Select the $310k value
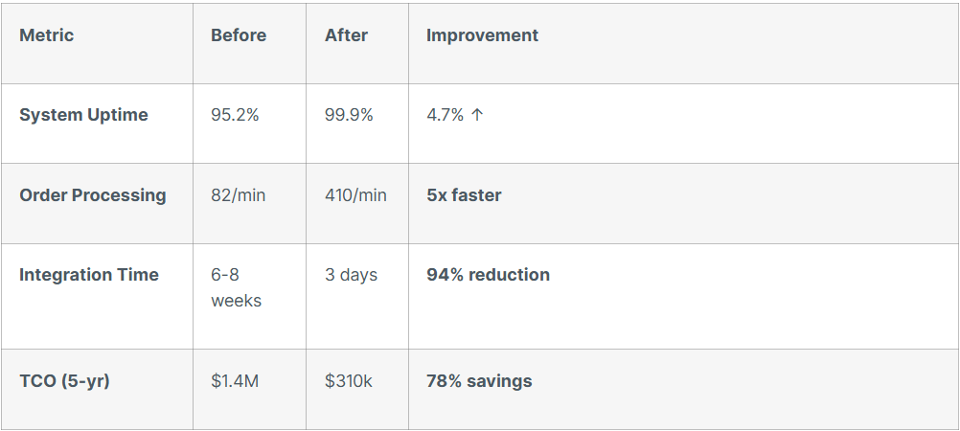Image resolution: width=960 pixels, height=431 pixels. pyautogui.click(x=349, y=381)
